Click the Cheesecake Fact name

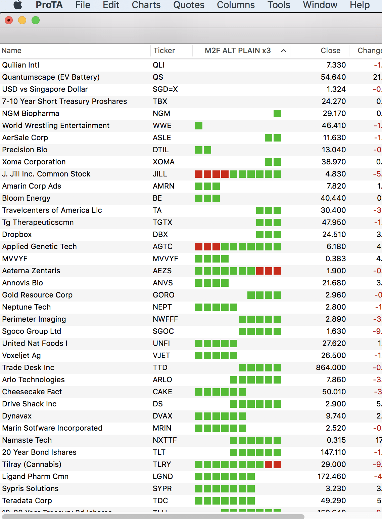pyautogui.click(x=32, y=392)
